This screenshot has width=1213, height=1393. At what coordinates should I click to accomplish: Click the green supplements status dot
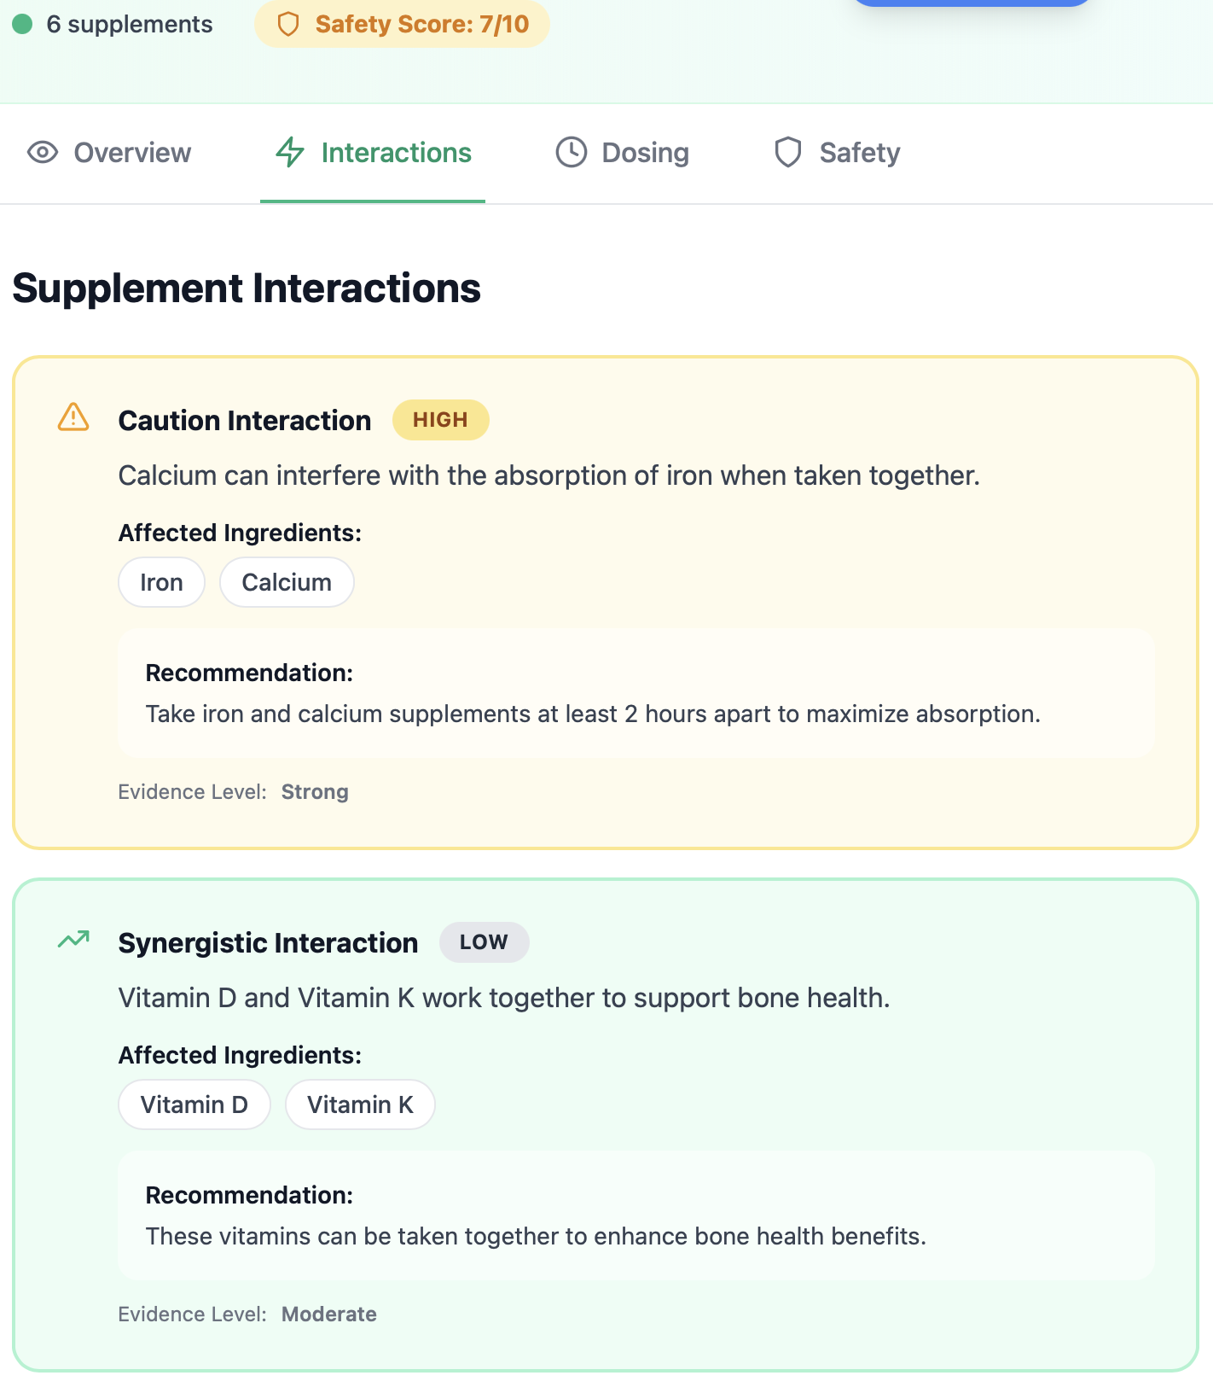(x=23, y=24)
